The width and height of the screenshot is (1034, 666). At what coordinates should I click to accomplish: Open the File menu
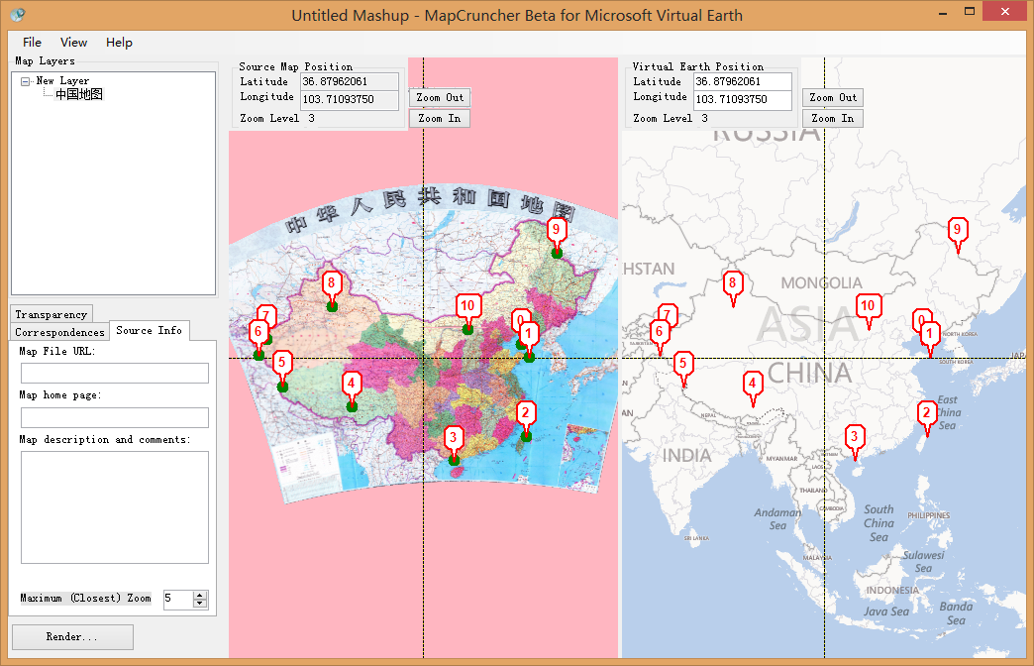tap(32, 43)
